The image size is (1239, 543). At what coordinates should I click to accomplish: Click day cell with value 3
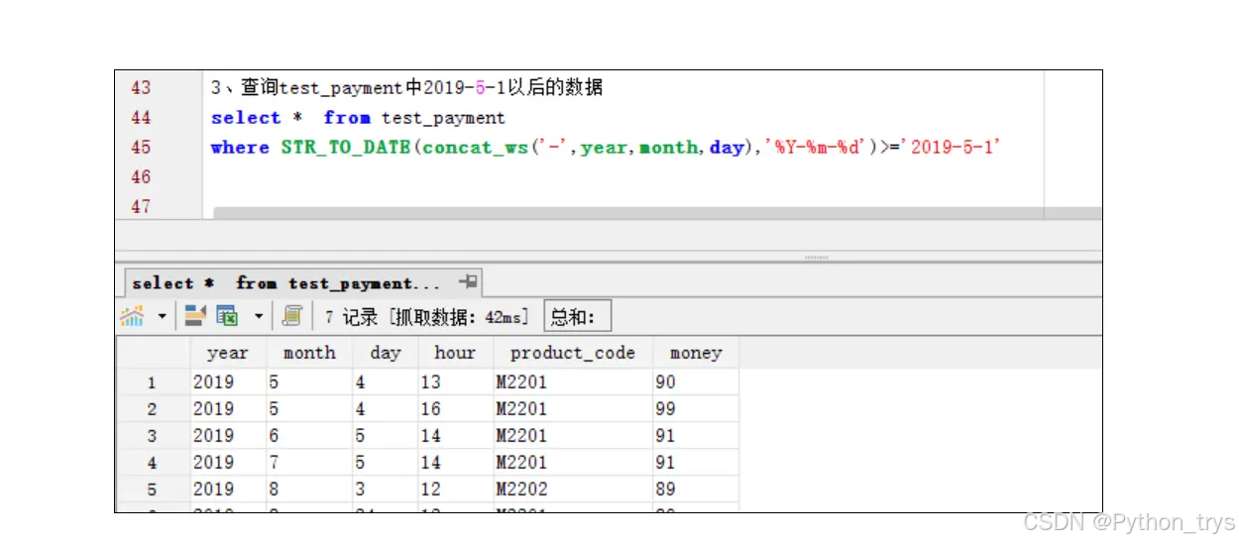[x=386, y=489]
